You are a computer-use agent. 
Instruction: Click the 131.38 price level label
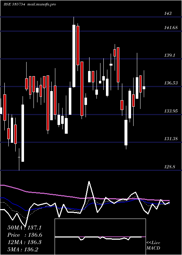[171, 139]
